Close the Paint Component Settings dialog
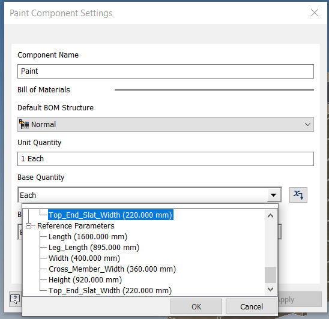329x319 pixels. (315, 13)
